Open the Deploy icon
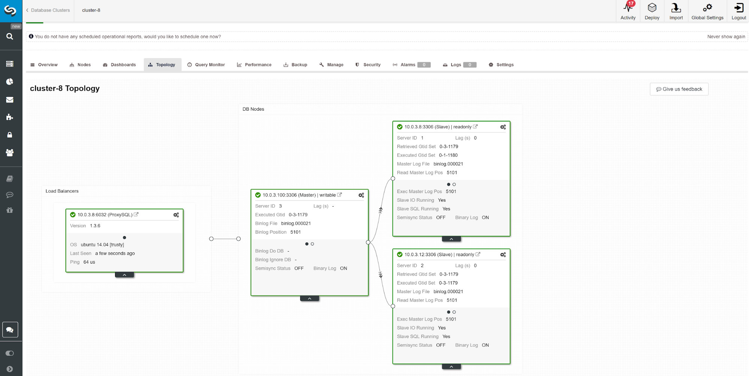749x376 pixels. pos(652,11)
